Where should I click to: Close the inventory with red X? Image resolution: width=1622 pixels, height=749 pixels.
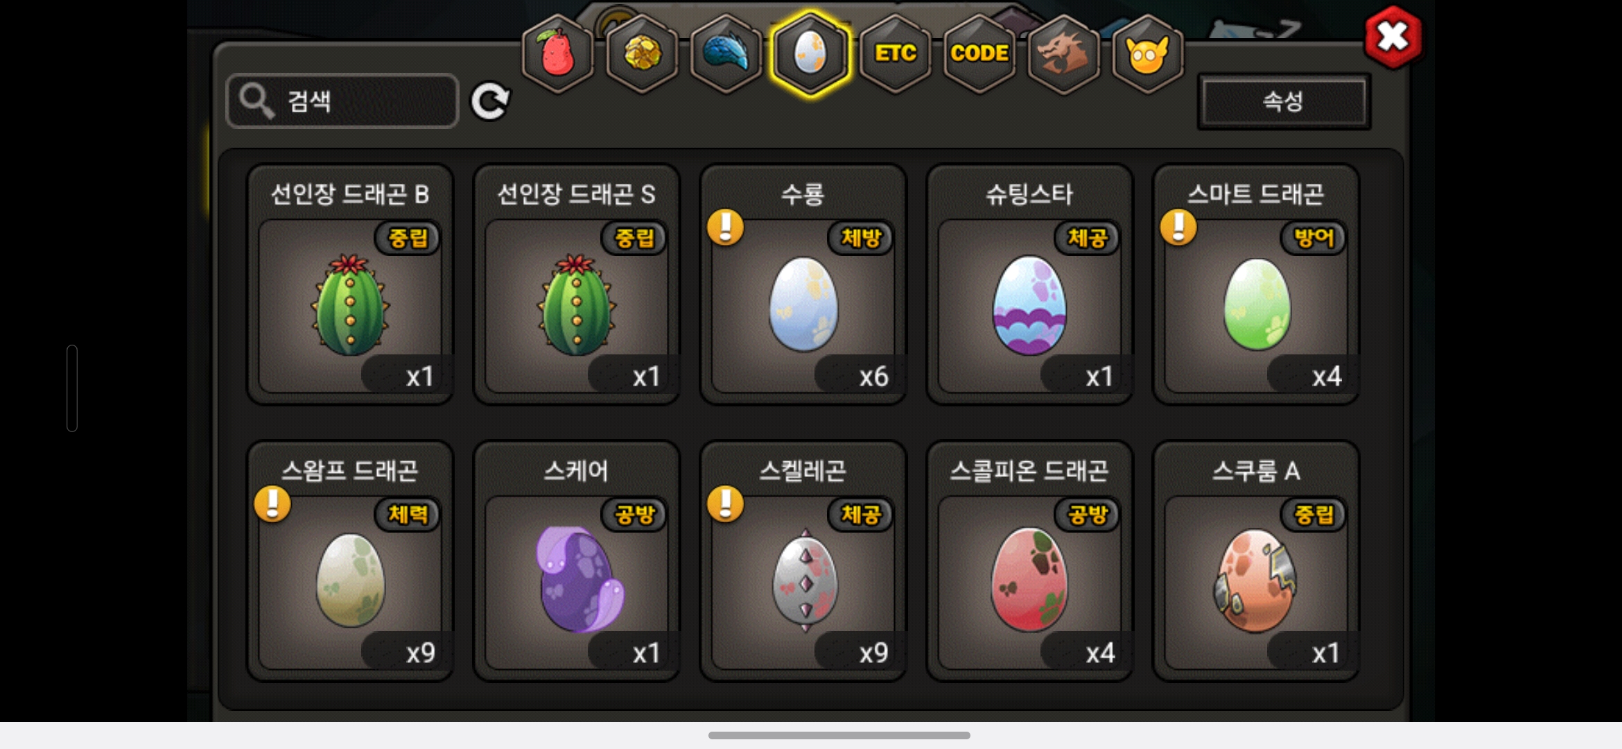coord(1393,37)
